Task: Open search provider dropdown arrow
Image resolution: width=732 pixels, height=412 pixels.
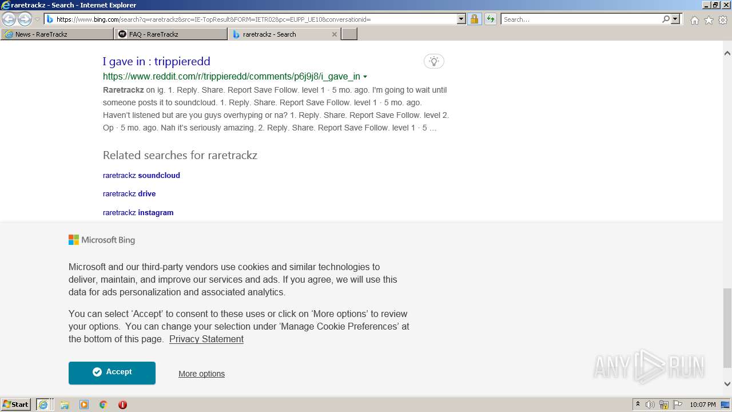Action: 675,19
